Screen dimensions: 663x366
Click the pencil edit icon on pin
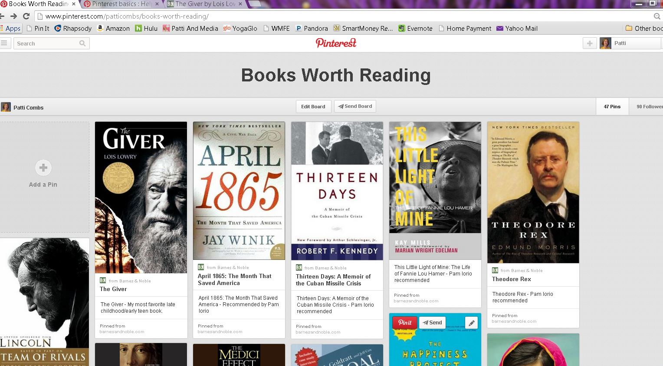(471, 323)
